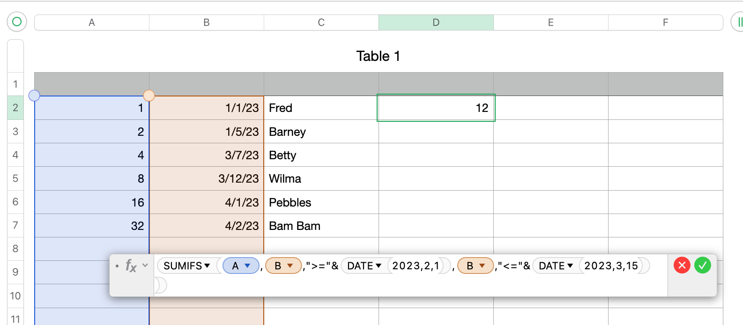The image size is (743, 325).
Task: Open the second orange B token dropdown
Action: tap(482, 266)
